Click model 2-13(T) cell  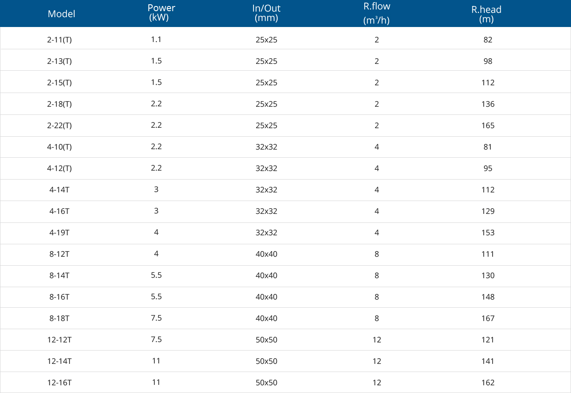[x=59, y=61]
